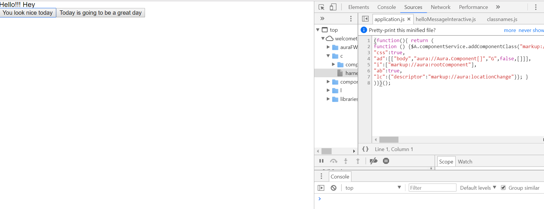The height and width of the screenshot is (209, 544).
Task: Open the navigator pane options menu
Action: [x=351, y=19]
